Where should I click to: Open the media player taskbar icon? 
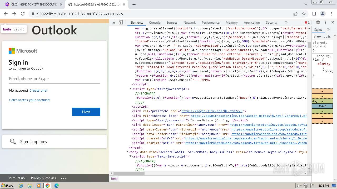(39, 186)
